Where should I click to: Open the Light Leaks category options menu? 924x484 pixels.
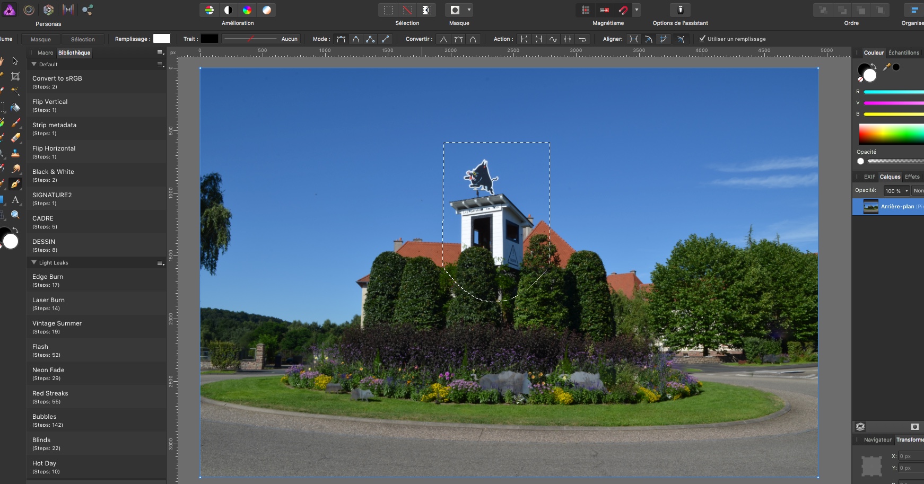point(160,262)
